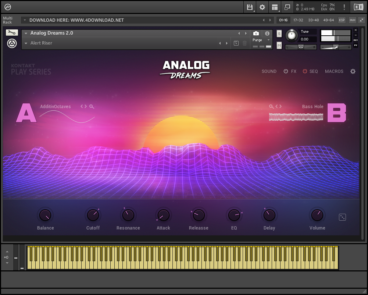The width and height of the screenshot is (368, 295).
Task: Open Analog Dreams settings gear
Action: coord(353,71)
